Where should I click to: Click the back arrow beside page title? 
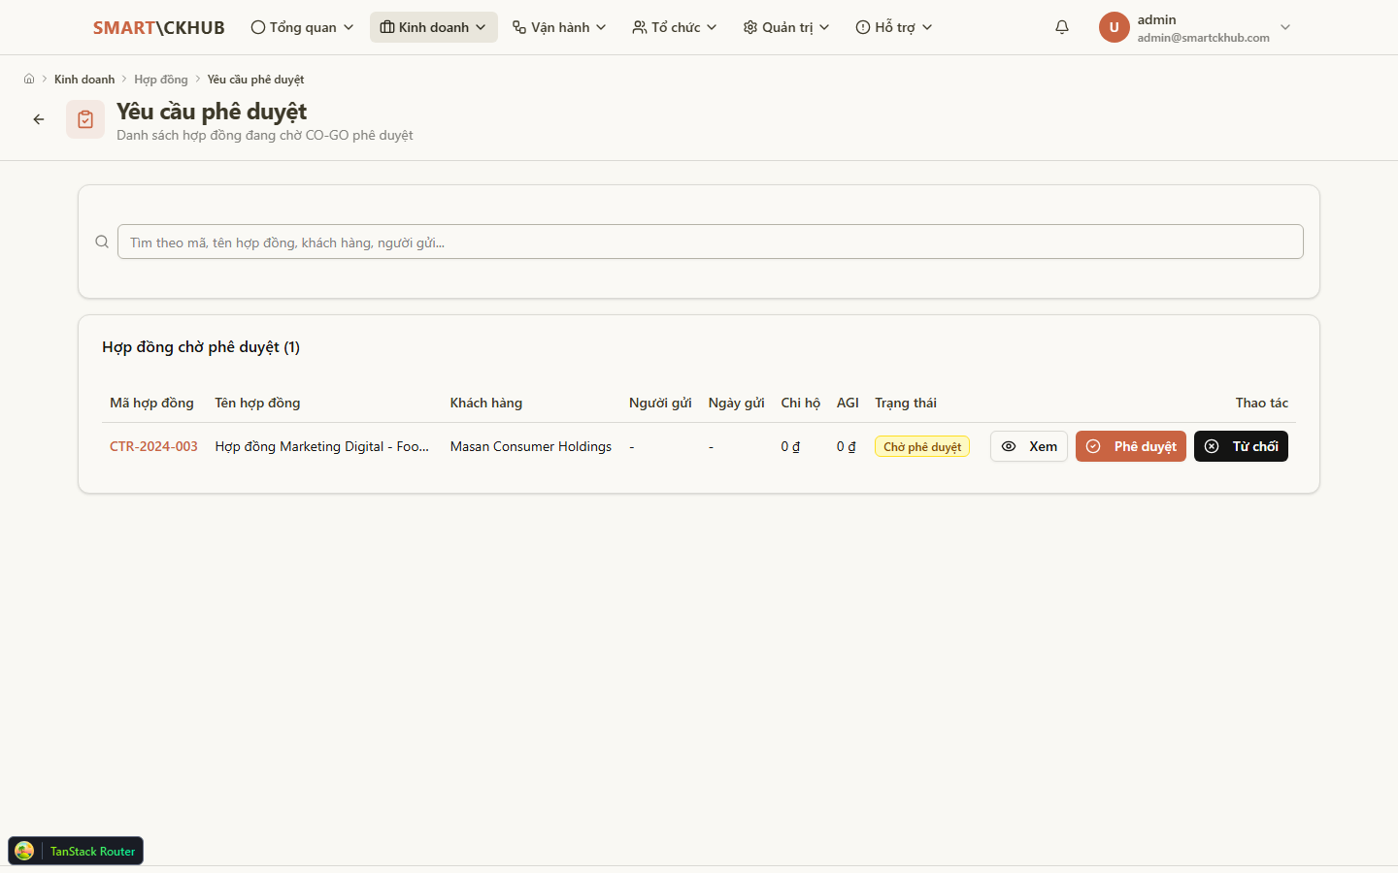(x=39, y=119)
